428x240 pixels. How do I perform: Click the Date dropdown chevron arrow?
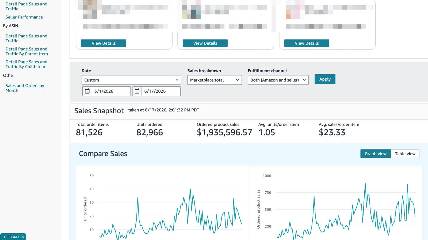(177, 80)
